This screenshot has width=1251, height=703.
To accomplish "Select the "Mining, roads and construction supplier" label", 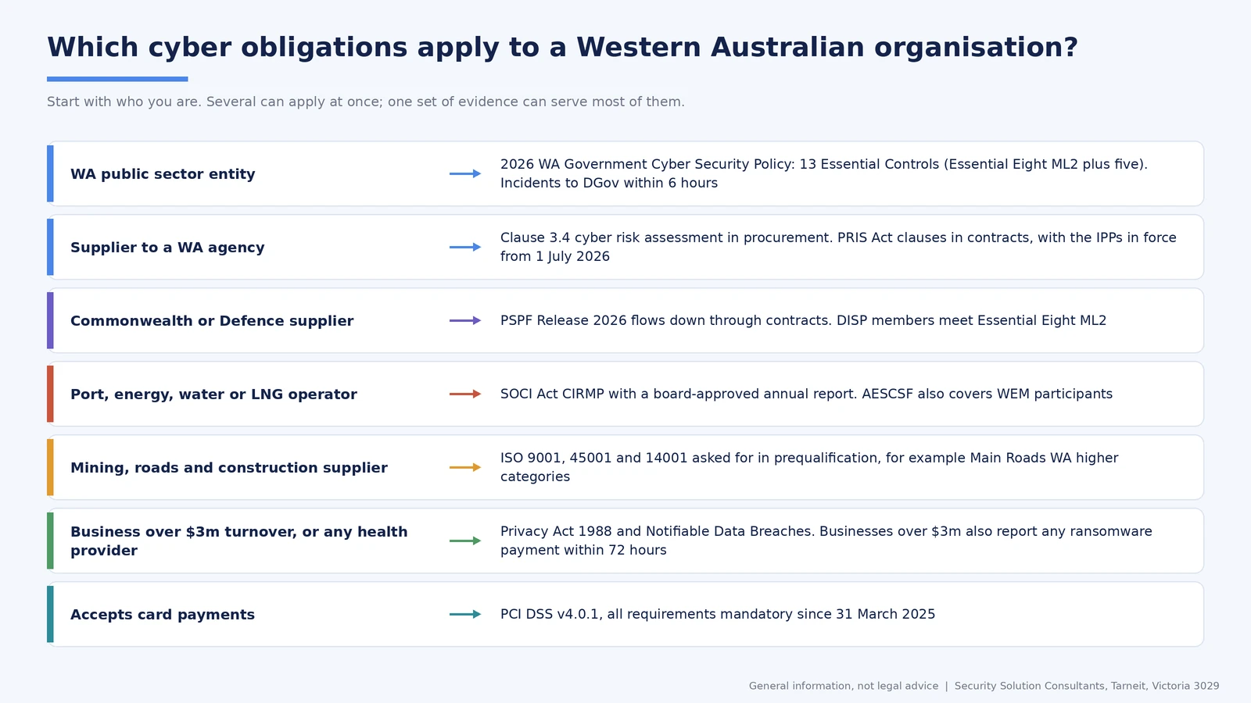I will 229,468.
